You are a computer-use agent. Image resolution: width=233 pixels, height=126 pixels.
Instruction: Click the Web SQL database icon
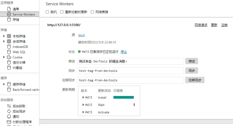tap(9, 52)
